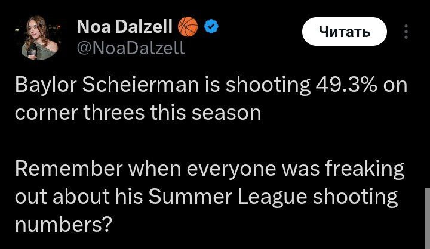Viewport: 430px width, 249px height.
Task: Click the basketball emoji beside the name
Action: click(188, 27)
